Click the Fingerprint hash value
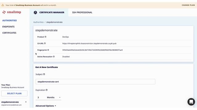This screenshot has height=110, width=197. coord(92,50)
